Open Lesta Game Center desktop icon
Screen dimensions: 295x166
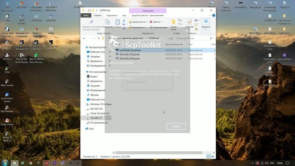click(x=7, y=97)
